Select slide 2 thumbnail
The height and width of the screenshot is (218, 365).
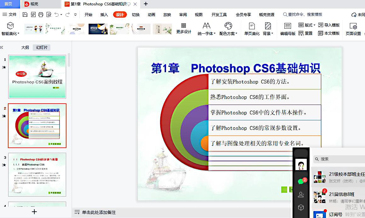[37, 125]
